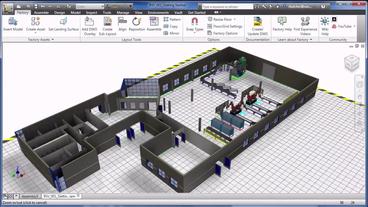Open the Vault ribbon tab
This screenshot has height=207, width=368.
pyautogui.click(x=179, y=13)
